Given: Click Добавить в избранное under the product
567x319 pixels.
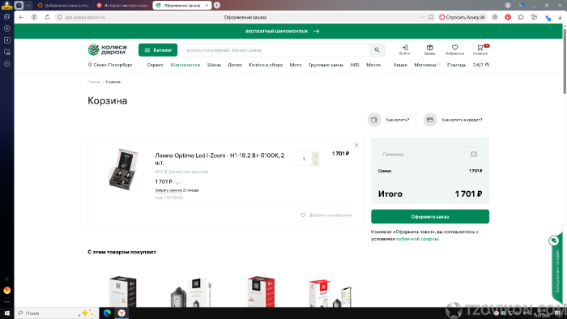Looking at the screenshot, I should pos(326,215).
